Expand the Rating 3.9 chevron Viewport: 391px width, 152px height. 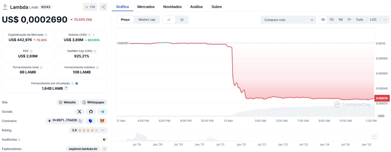(102, 130)
